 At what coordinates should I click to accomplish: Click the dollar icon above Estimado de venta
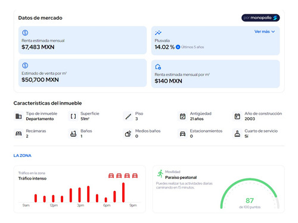(25, 65)
